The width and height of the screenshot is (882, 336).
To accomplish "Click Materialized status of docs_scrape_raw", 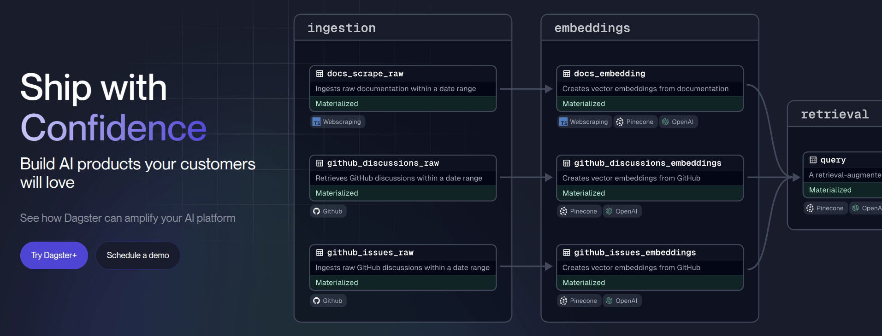I will point(403,104).
